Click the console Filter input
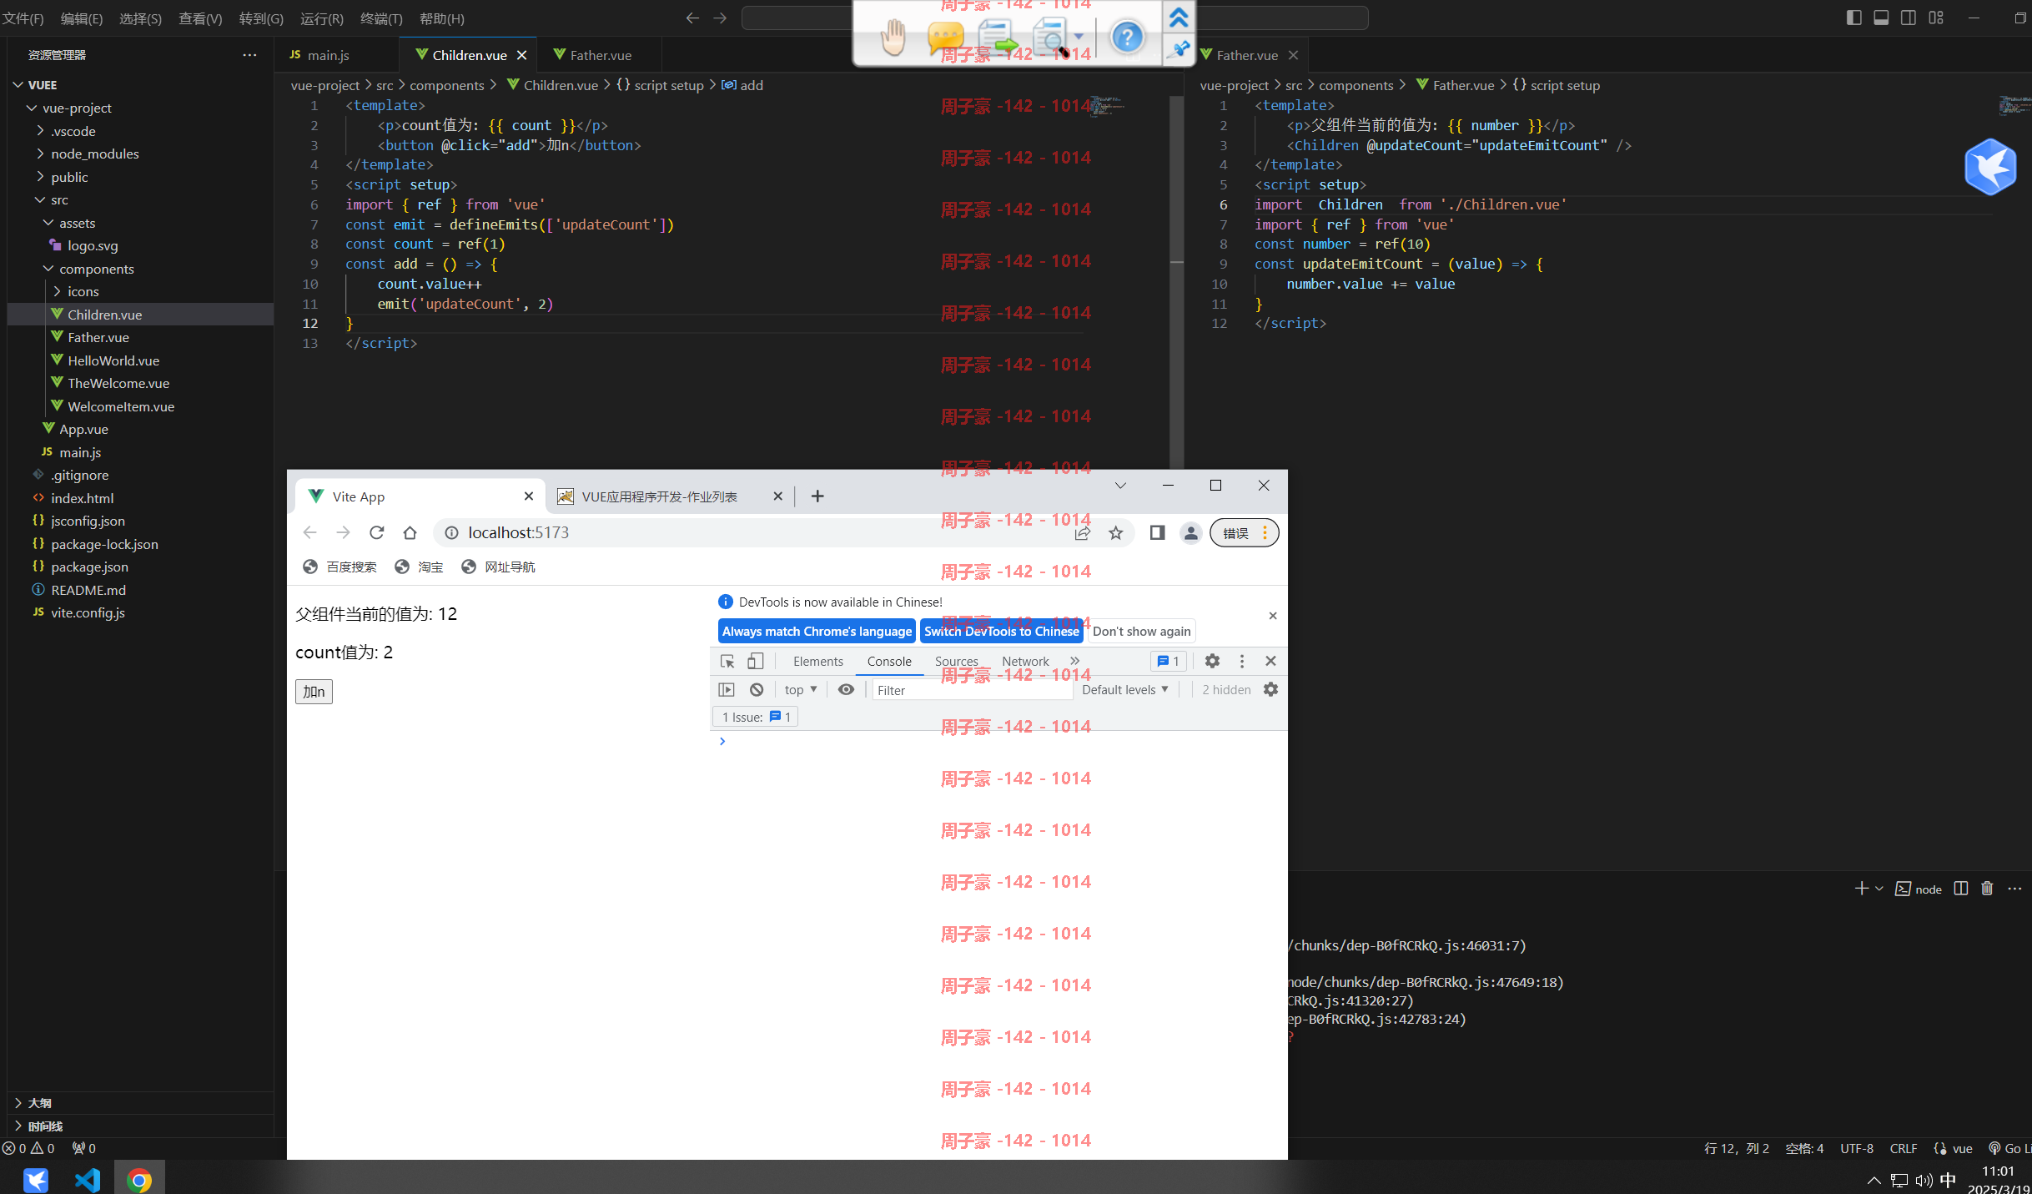Screen dimensions: 2032x1194 pyautogui.click(x=972, y=690)
